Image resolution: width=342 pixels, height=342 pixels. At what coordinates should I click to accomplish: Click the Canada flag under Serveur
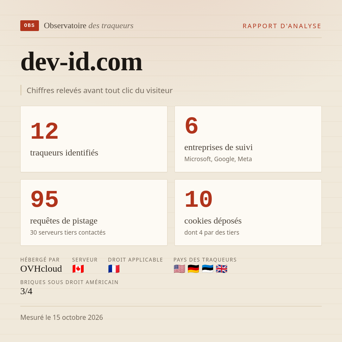pyautogui.click(x=78, y=269)
